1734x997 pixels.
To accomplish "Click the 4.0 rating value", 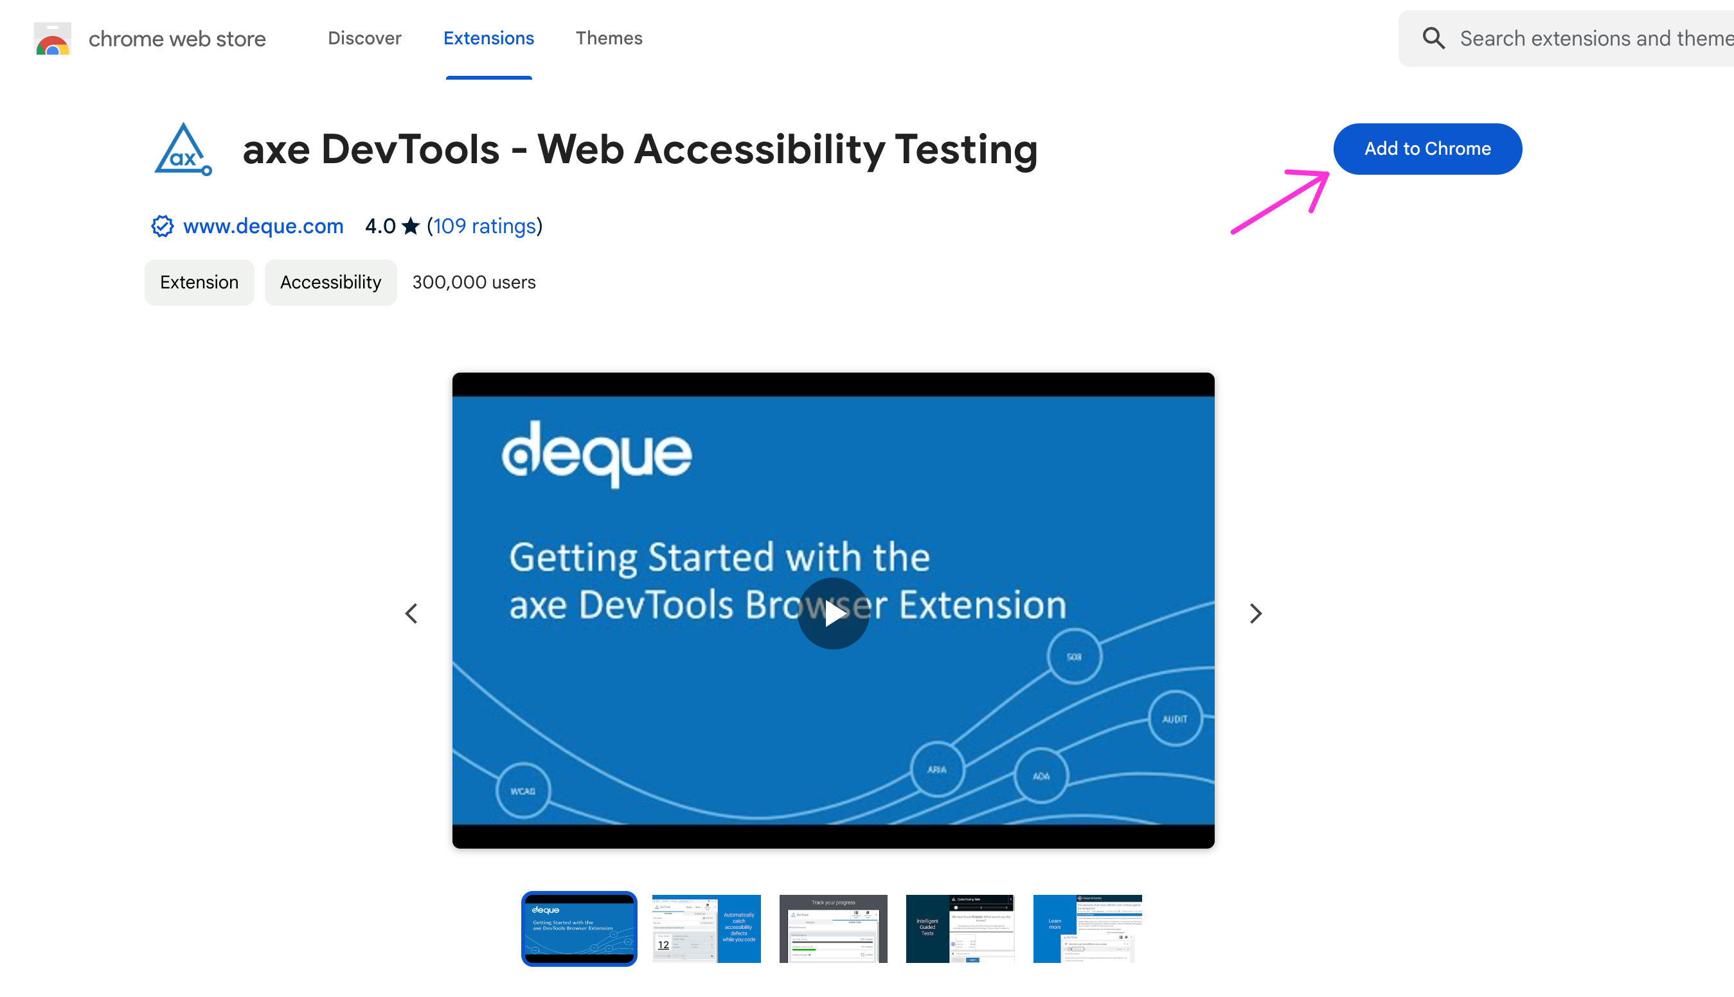I will [x=380, y=226].
